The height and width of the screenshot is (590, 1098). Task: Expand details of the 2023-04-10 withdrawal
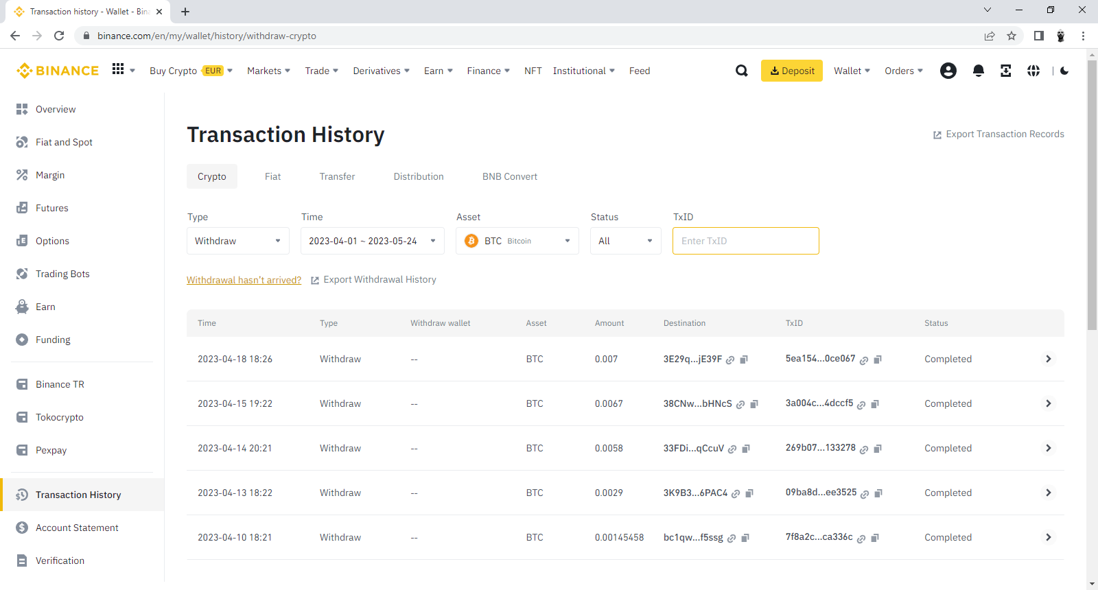click(1048, 537)
